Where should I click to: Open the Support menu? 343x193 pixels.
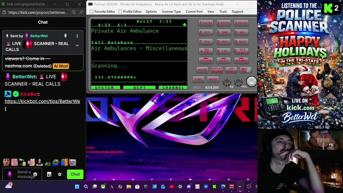(x=237, y=12)
